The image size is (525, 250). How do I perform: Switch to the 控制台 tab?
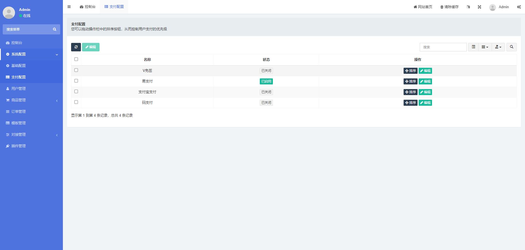(87, 7)
